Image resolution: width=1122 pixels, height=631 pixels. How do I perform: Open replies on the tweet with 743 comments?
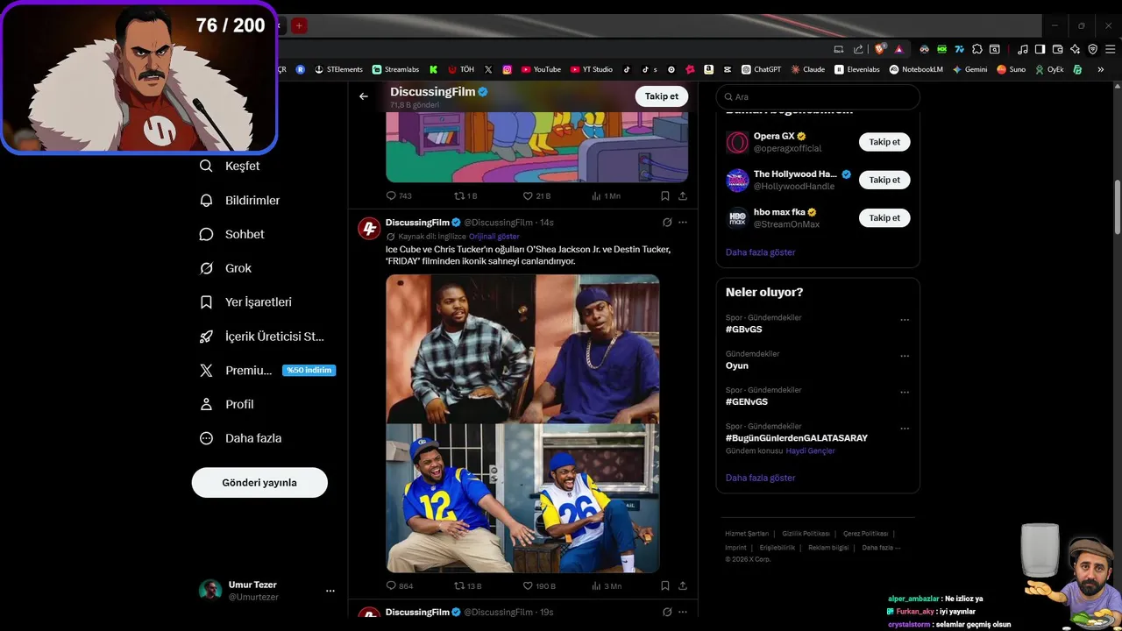click(x=399, y=196)
